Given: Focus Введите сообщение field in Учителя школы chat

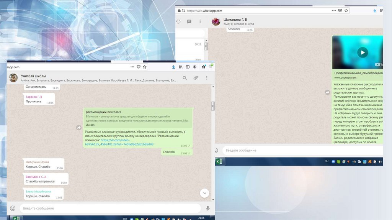Looking at the screenshot, I should coord(110,208).
